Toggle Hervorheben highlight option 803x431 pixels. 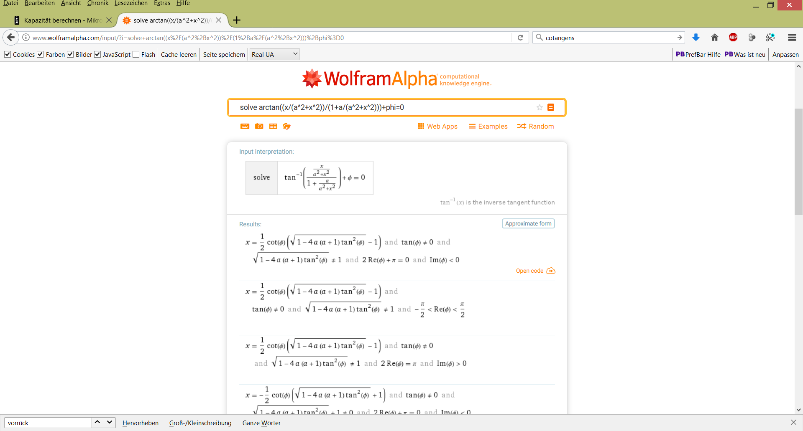(x=141, y=423)
